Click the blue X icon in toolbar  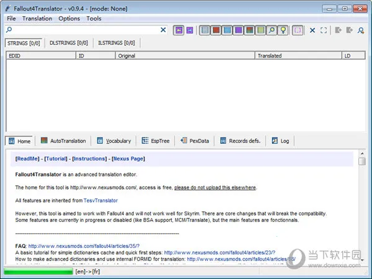[x=312, y=30]
